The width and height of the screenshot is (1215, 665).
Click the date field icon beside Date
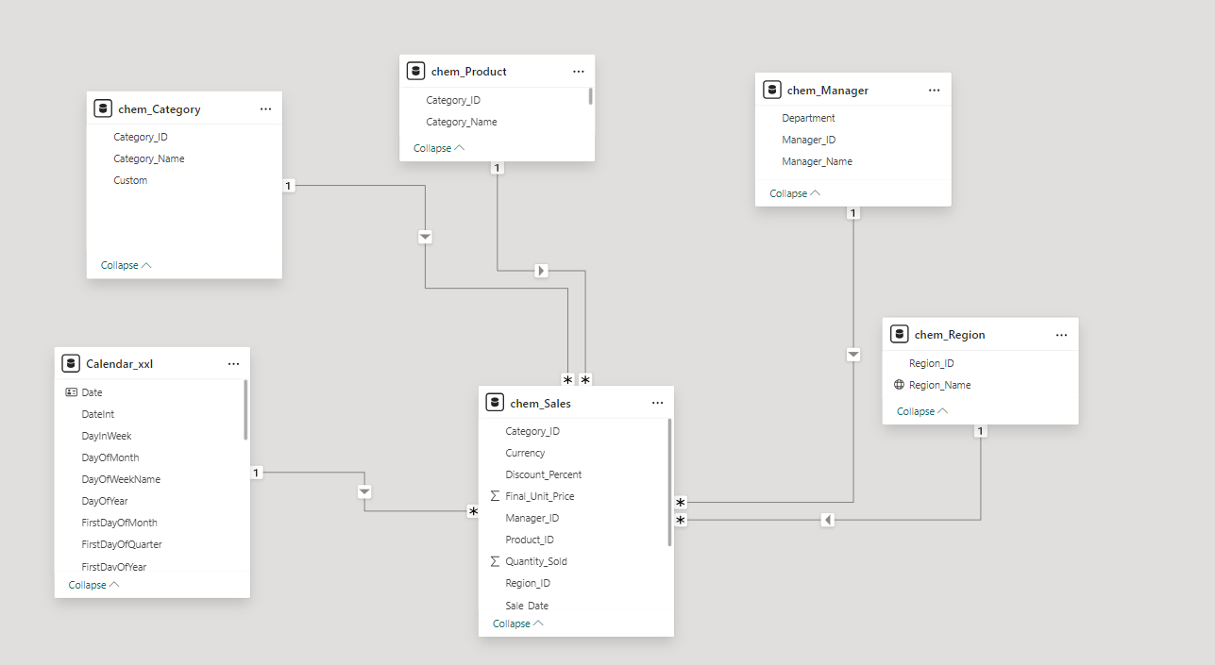tap(72, 392)
